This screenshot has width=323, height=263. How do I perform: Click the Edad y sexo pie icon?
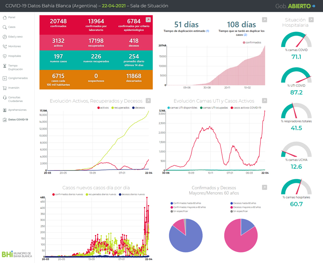pos(4,37)
